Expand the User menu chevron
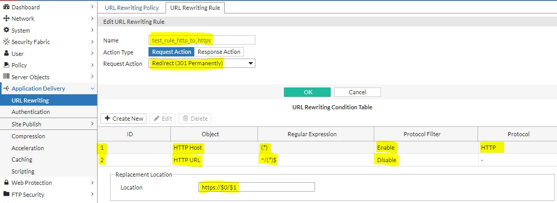This screenshot has height=203, width=557. click(x=92, y=53)
